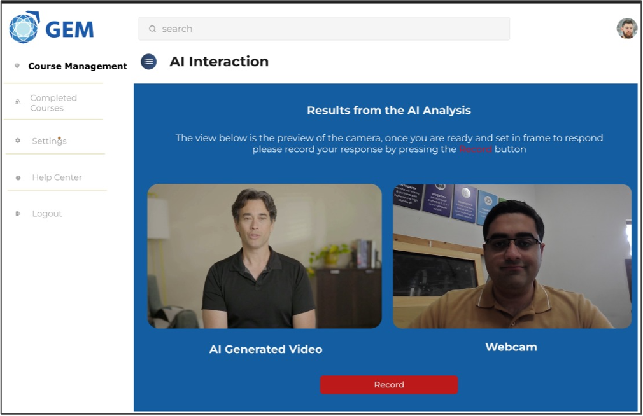Screen dimensions: 643x416
Task: Click the magnifier icon in search bar
Action: (x=153, y=29)
